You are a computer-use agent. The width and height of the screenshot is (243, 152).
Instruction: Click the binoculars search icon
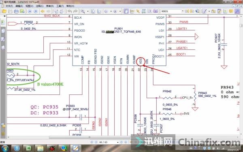coord(144,11)
